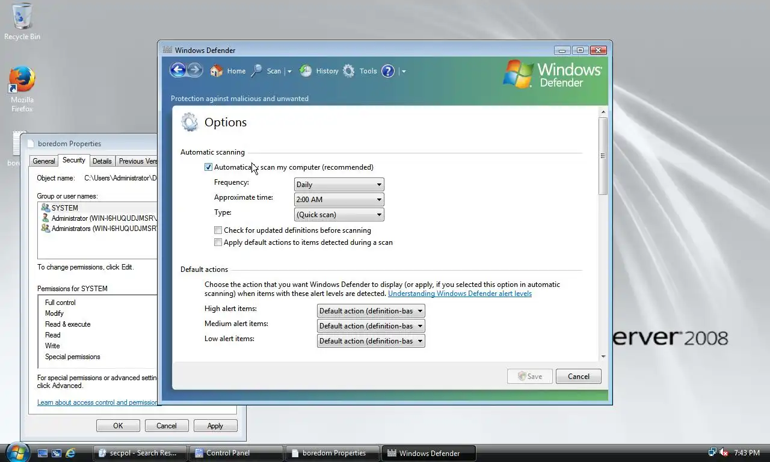This screenshot has width=770, height=462.
Task: Open High alert items action dropdown
Action: click(x=371, y=311)
